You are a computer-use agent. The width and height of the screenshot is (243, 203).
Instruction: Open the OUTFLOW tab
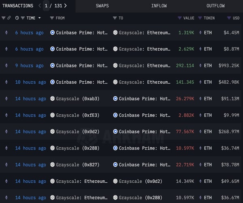(x=215, y=6)
